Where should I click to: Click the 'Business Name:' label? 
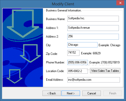[x=56, y=19]
